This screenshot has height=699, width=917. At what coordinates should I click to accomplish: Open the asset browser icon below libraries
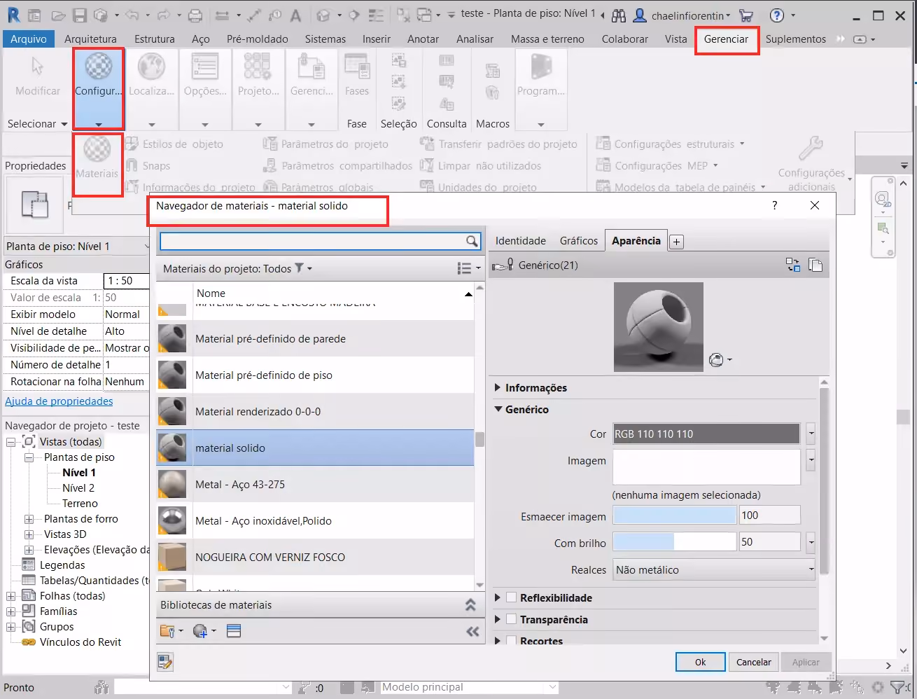click(x=234, y=631)
